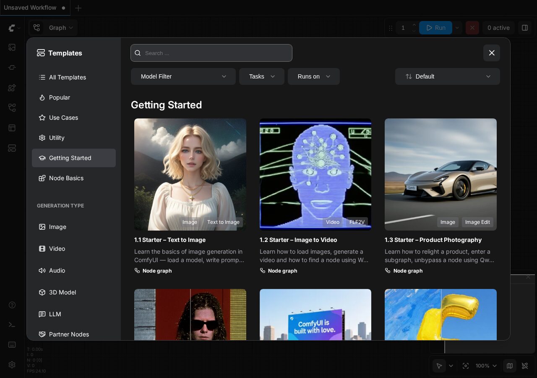This screenshot has width=537, height=378.
Task: Click the 0 active queue button
Action: (498, 28)
